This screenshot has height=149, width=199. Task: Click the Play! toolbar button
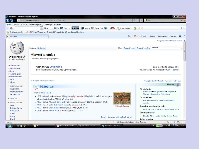pyautogui.click(x=64, y=28)
